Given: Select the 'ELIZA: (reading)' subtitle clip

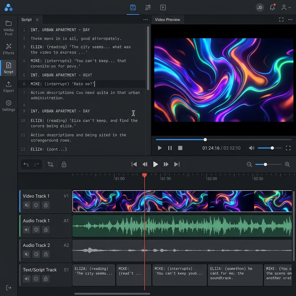Looking at the screenshot, I should coord(94,275).
